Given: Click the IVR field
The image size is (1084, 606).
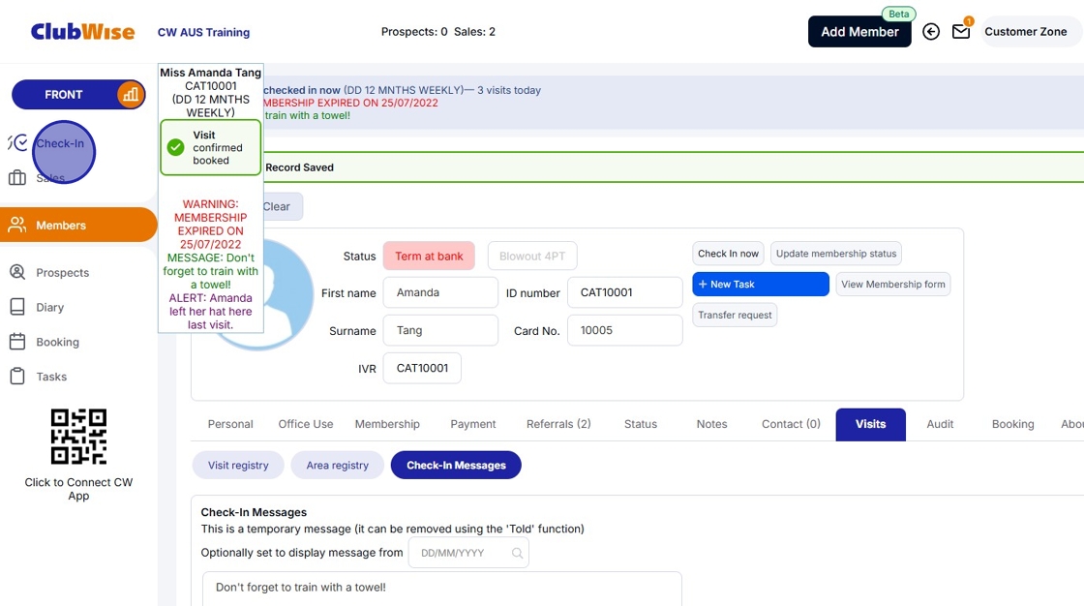Looking at the screenshot, I should [x=422, y=368].
